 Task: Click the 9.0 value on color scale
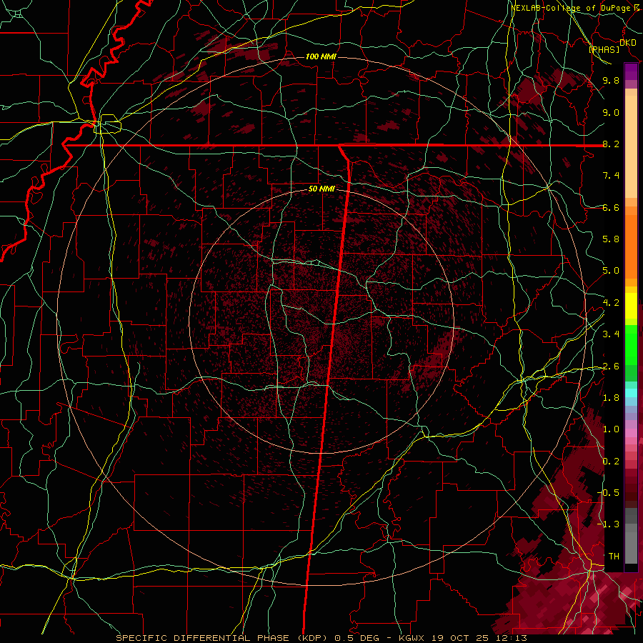611,112
